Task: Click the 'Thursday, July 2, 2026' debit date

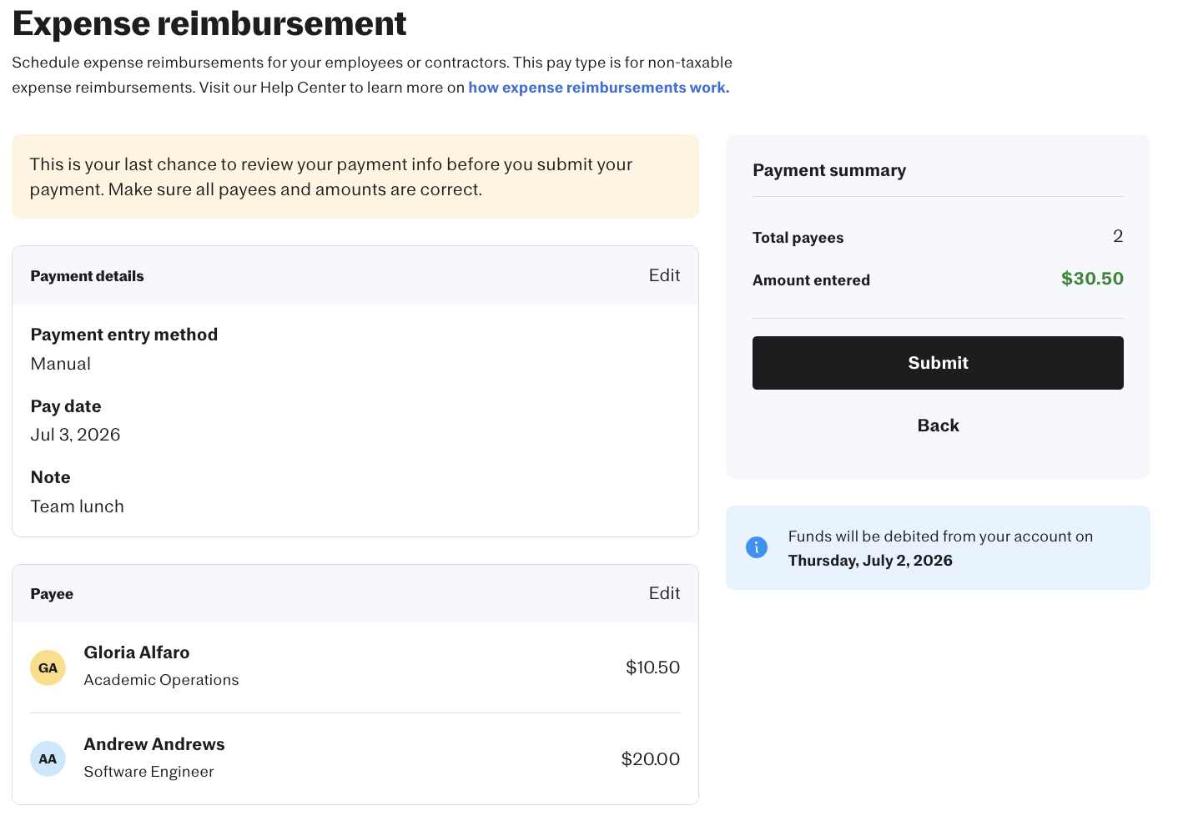Action: 870,561
